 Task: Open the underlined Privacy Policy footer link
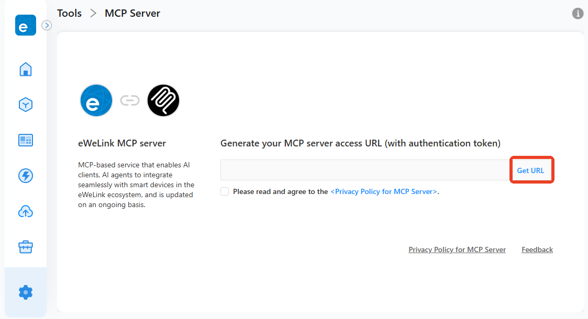457,250
